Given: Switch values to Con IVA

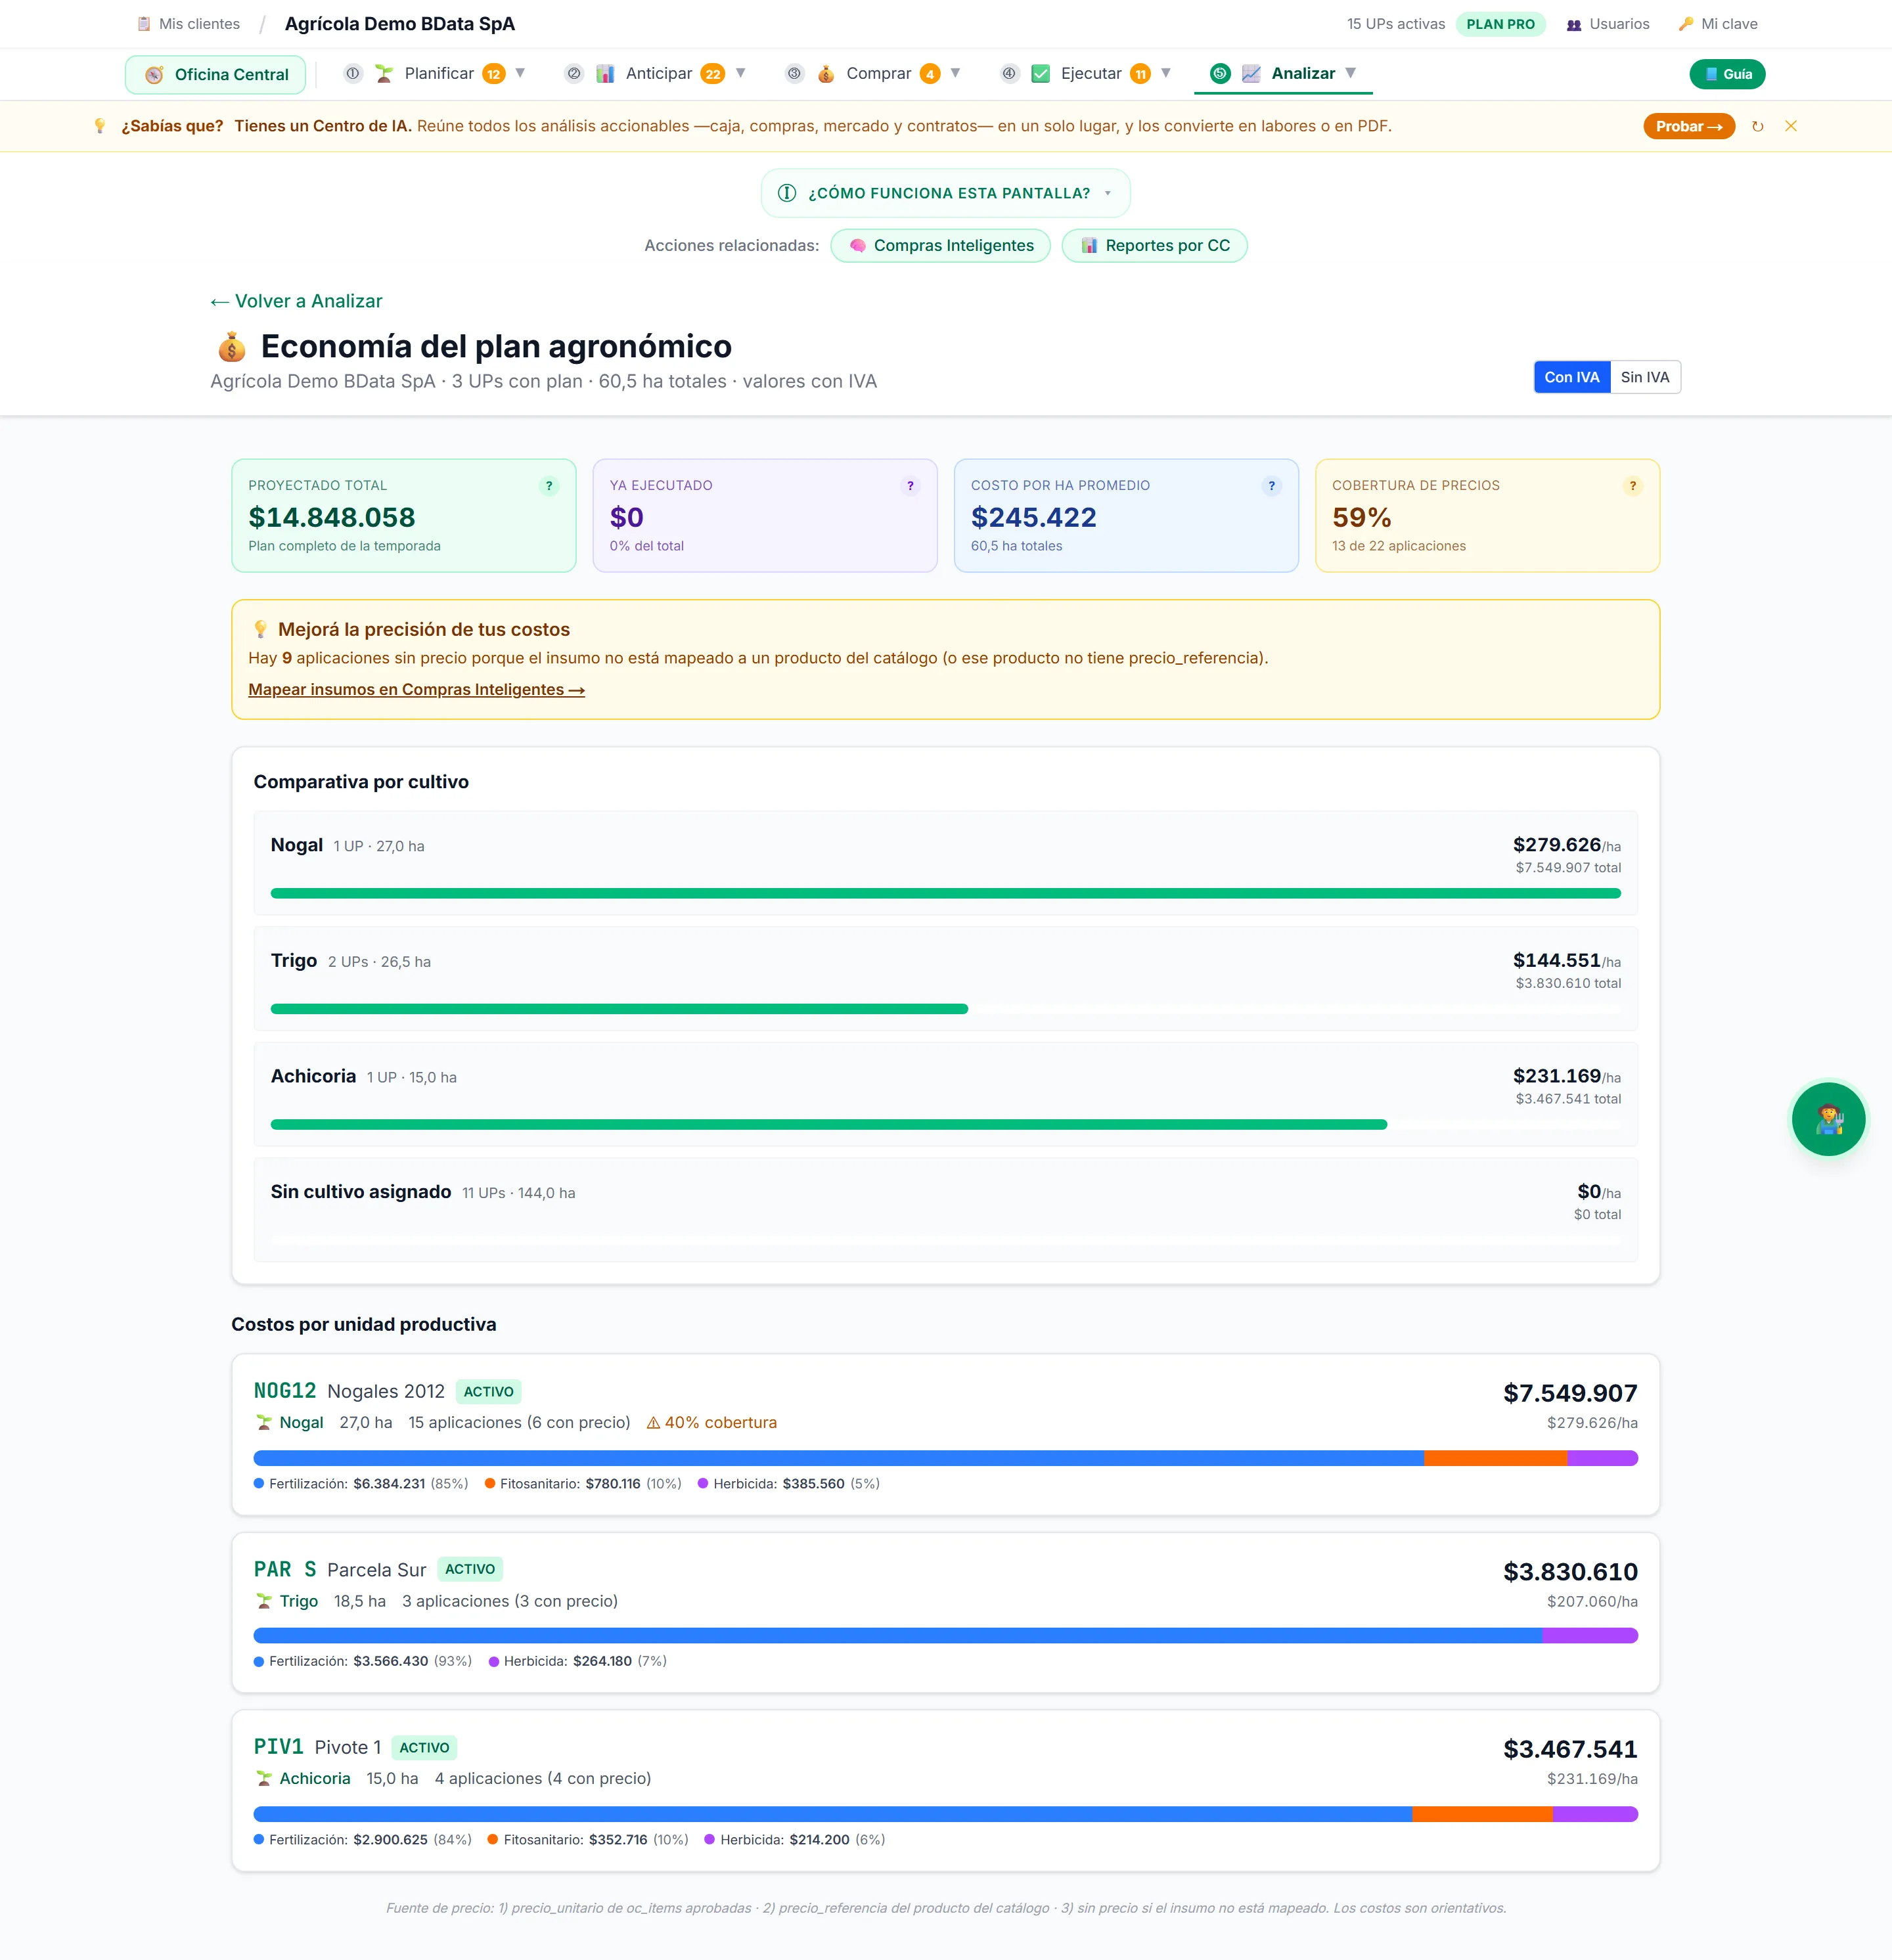Looking at the screenshot, I should click(x=1572, y=377).
